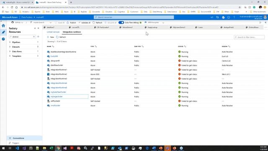Click the notifications icon in Azure header
This screenshot has width=268, height=151.
(x=212, y=17)
